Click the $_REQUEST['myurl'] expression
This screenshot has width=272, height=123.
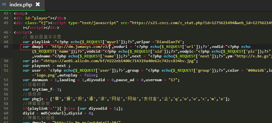click(x=102, y=42)
